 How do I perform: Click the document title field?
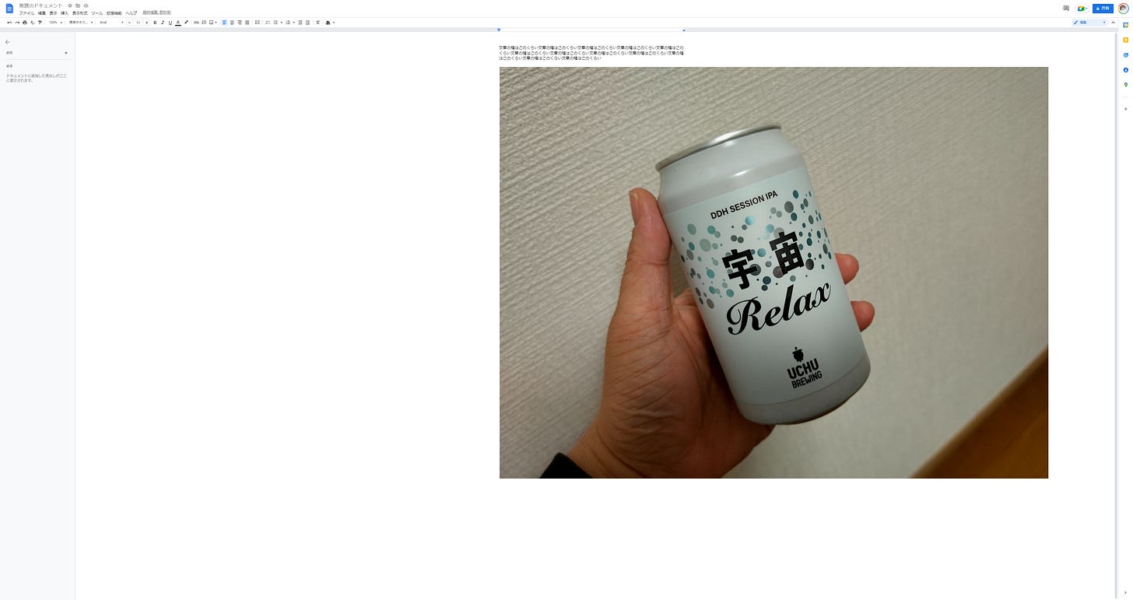point(41,5)
